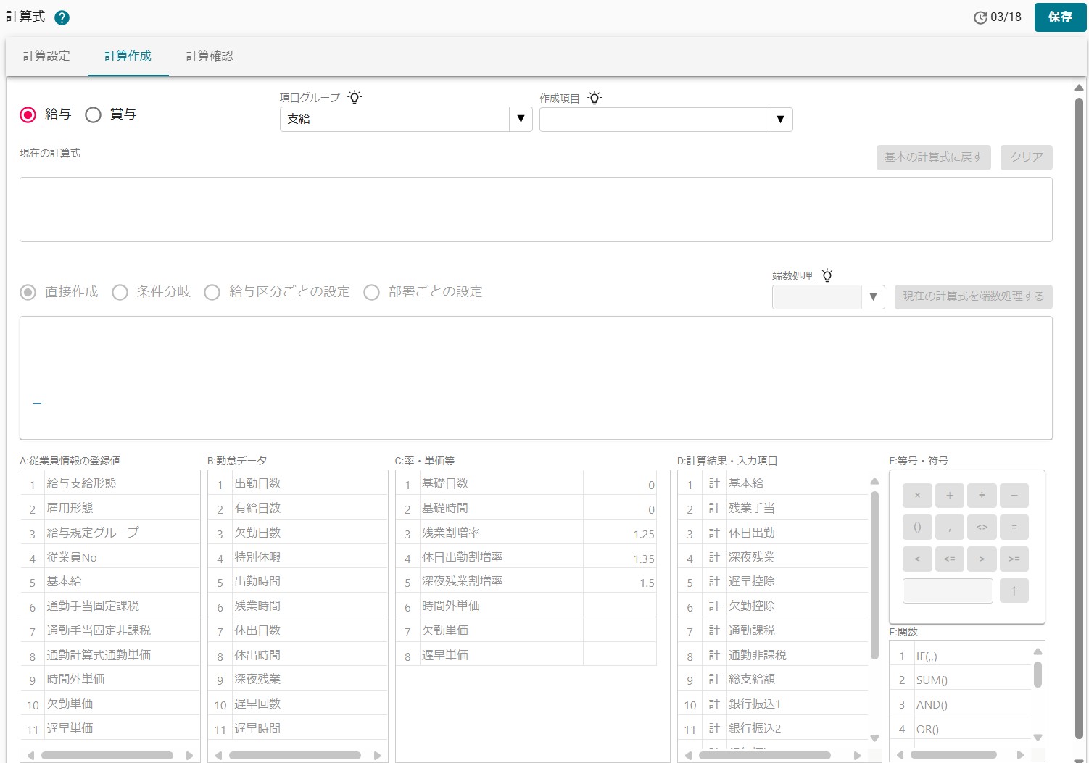Click the 現在の計算式 display box

click(536, 209)
